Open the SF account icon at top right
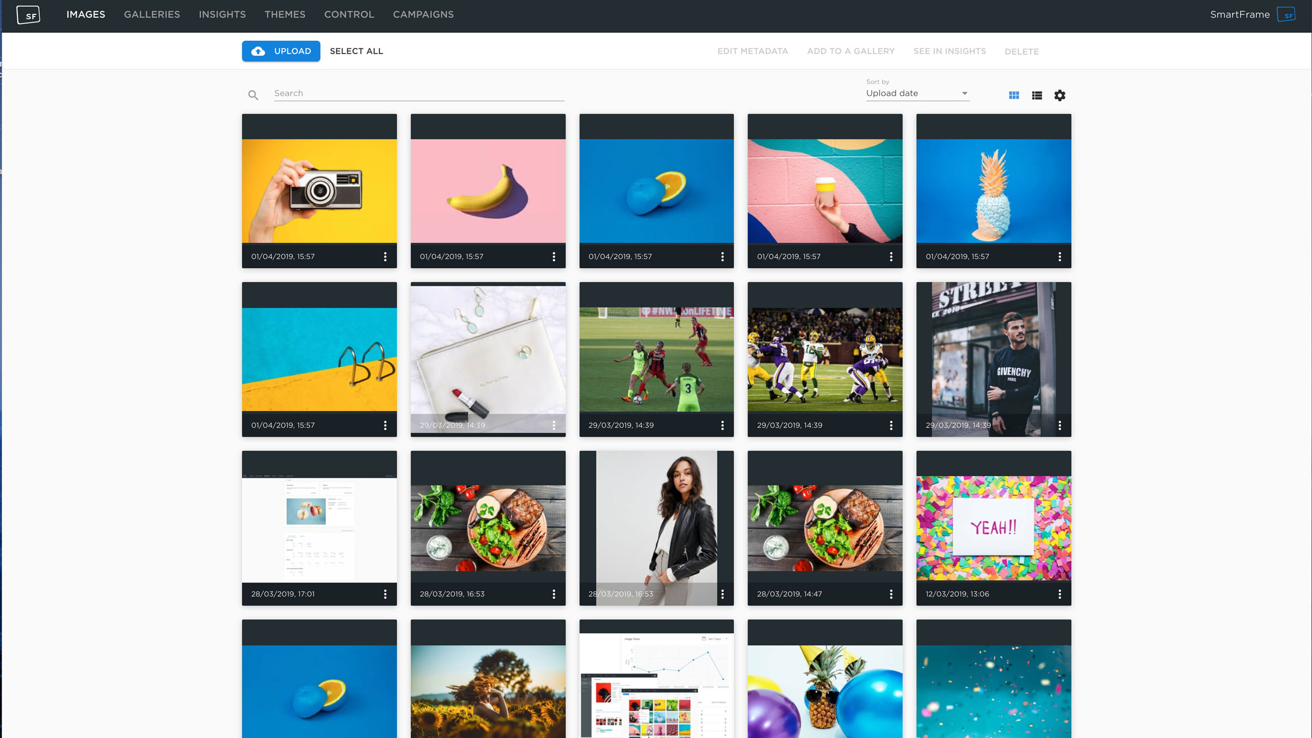 coord(1286,15)
